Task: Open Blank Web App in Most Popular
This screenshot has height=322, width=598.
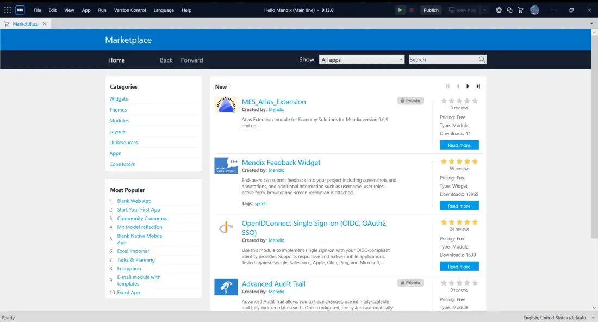Action: point(134,201)
